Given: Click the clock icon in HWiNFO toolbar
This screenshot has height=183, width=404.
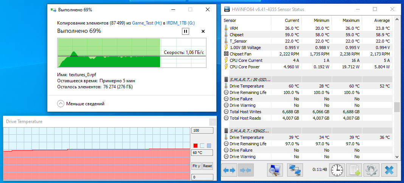Looking at the screenshot, I should pyautogui.click(x=337, y=170).
